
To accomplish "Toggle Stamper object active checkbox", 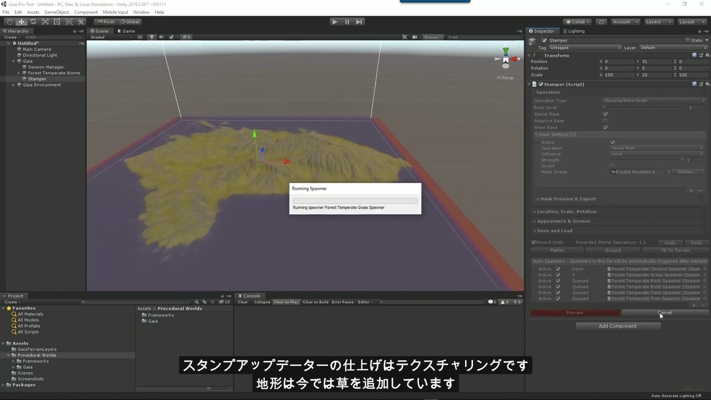I will tap(545, 40).
